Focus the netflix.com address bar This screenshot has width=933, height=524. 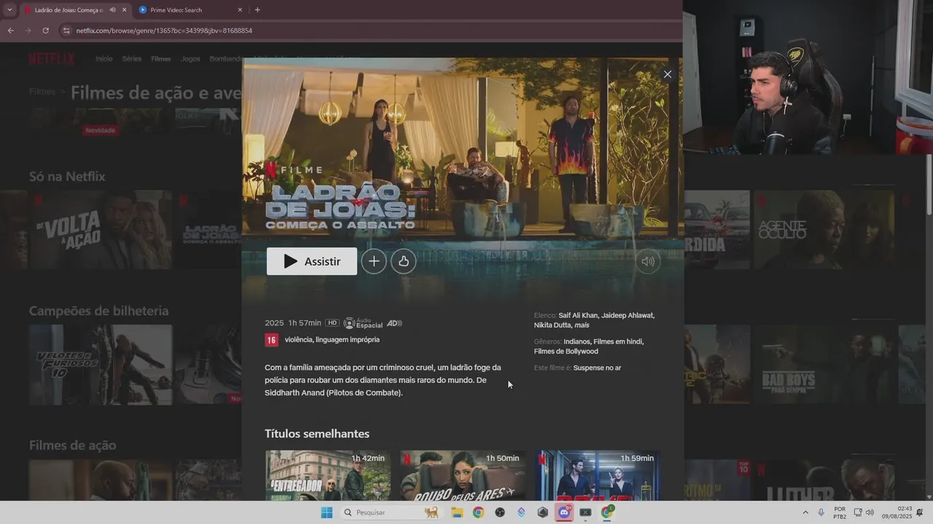pyautogui.click(x=364, y=31)
